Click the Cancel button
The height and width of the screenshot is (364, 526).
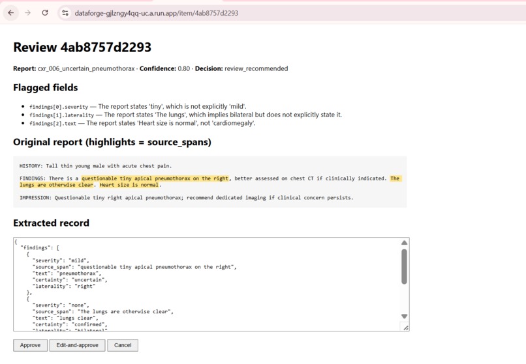123,345
